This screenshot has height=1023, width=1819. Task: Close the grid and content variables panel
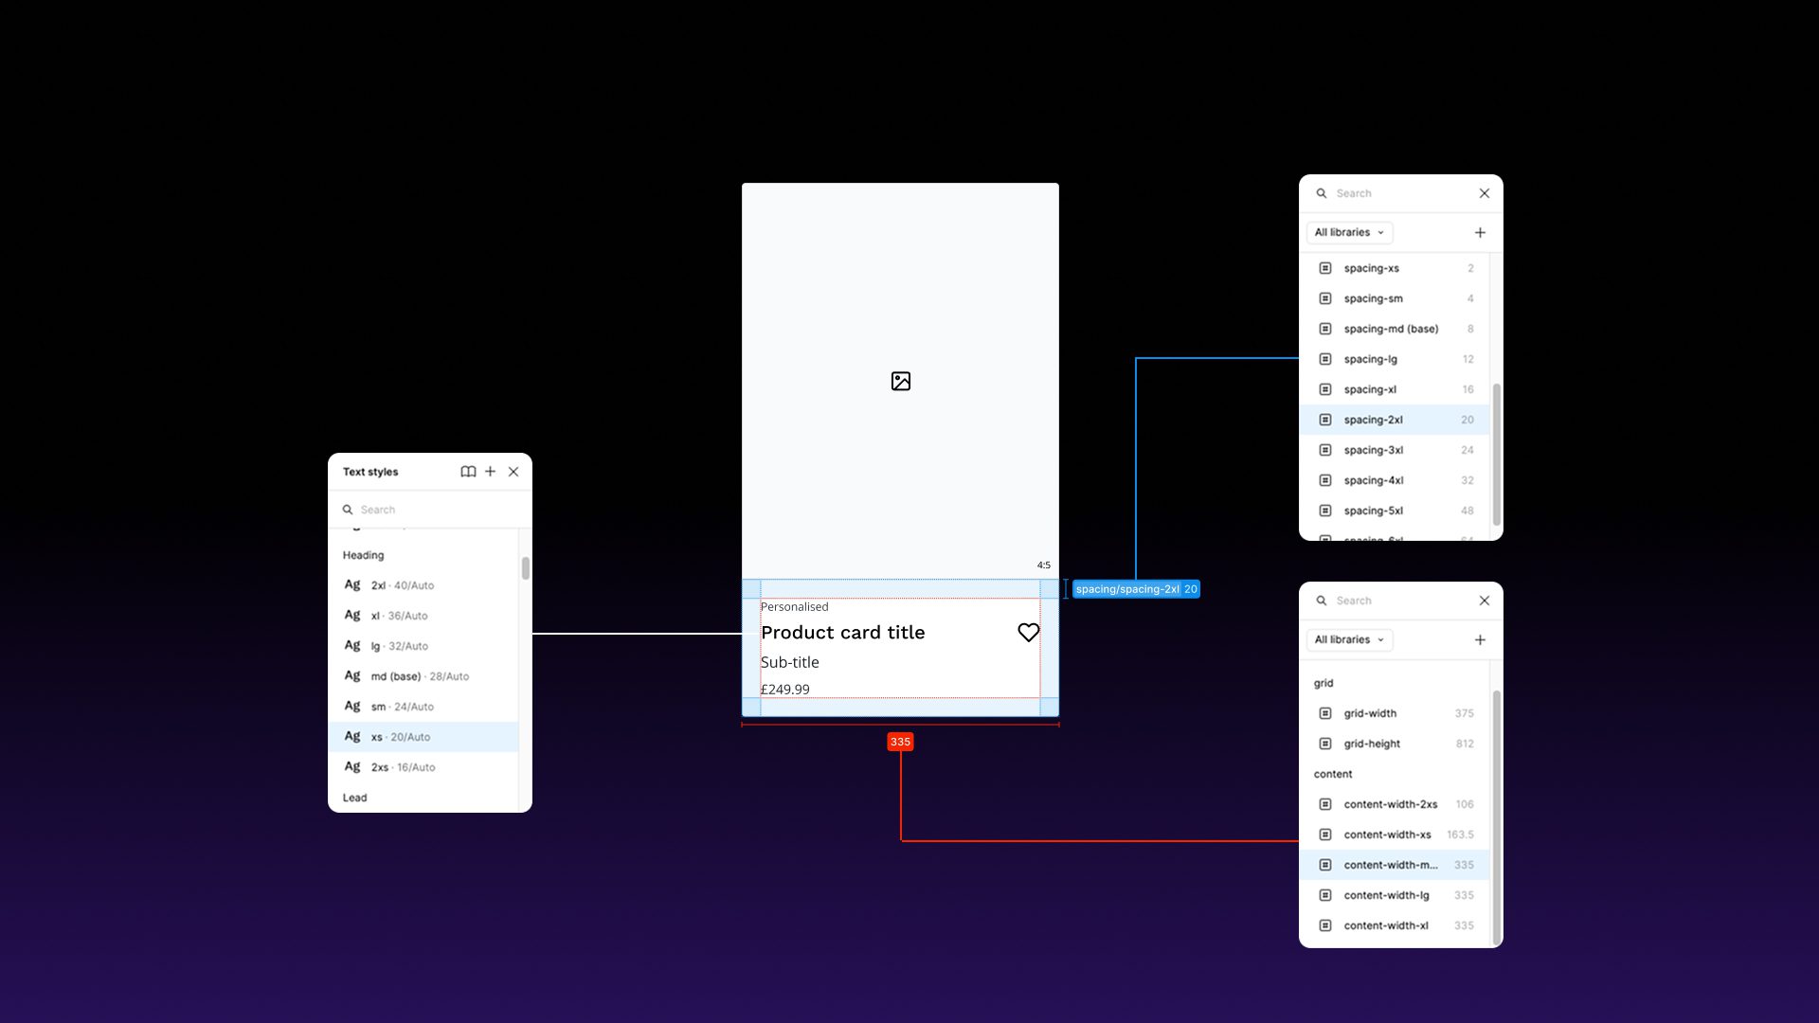pyautogui.click(x=1485, y=601)
